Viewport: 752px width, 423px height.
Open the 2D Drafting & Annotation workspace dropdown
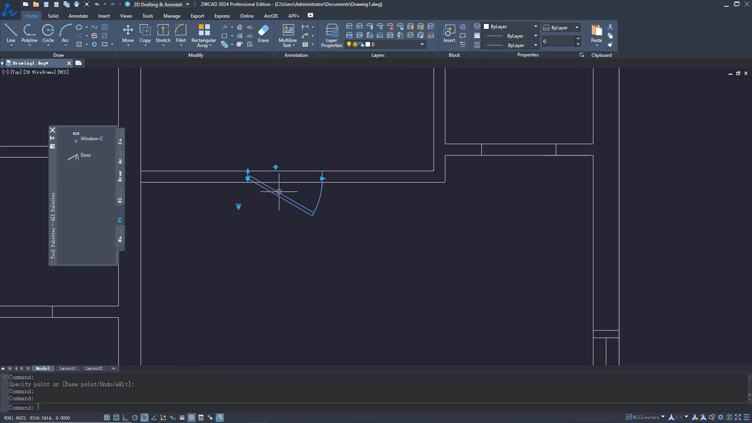pos(187,4)
